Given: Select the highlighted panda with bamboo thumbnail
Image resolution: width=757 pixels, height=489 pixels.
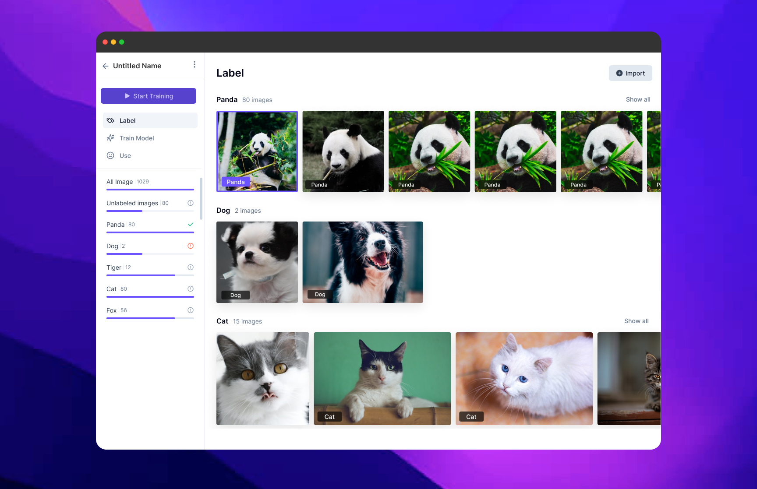Looking at the screenshot, I should click(257, 151).
